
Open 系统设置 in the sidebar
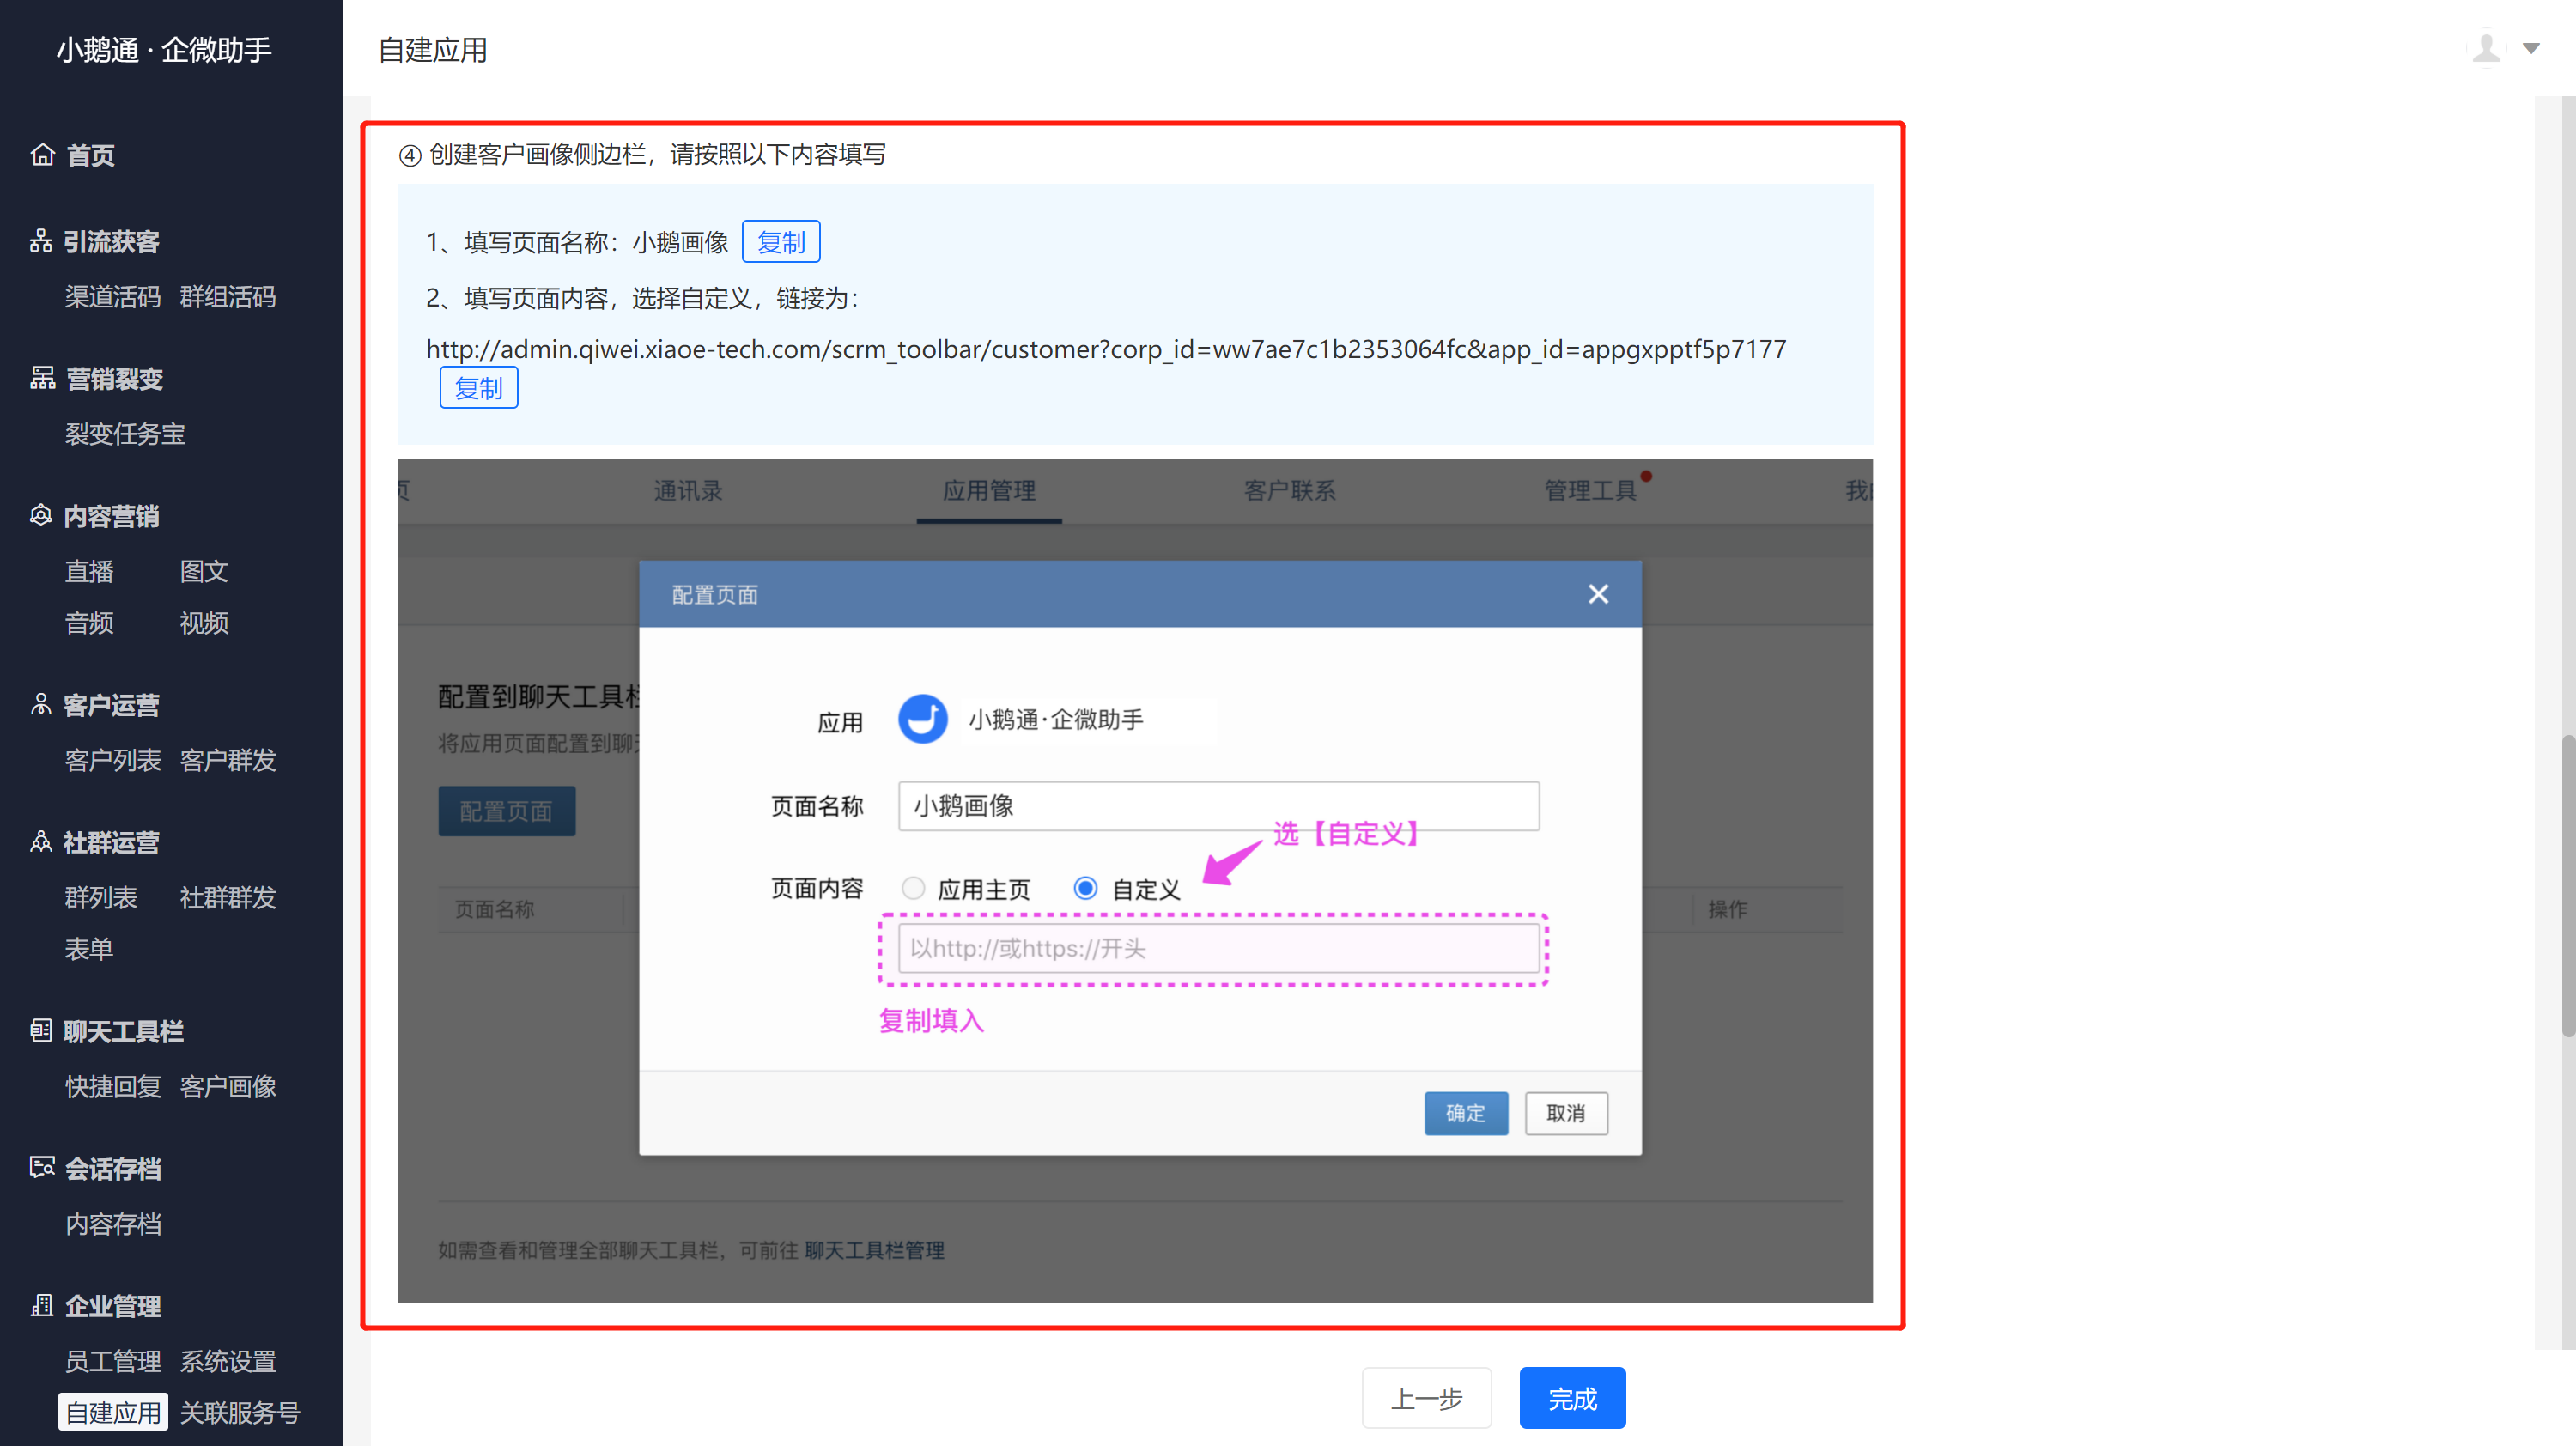coord(228,1361)
